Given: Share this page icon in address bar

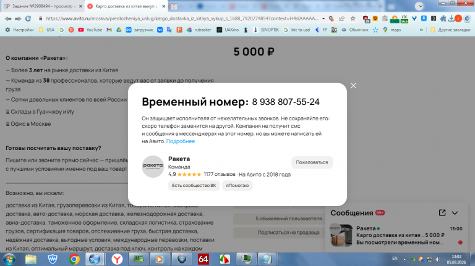Looking at the screenshot, I should (x=341, y=19).
